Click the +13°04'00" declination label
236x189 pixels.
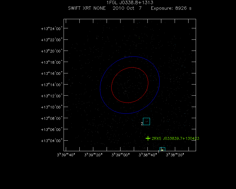(x=52, y=141)
